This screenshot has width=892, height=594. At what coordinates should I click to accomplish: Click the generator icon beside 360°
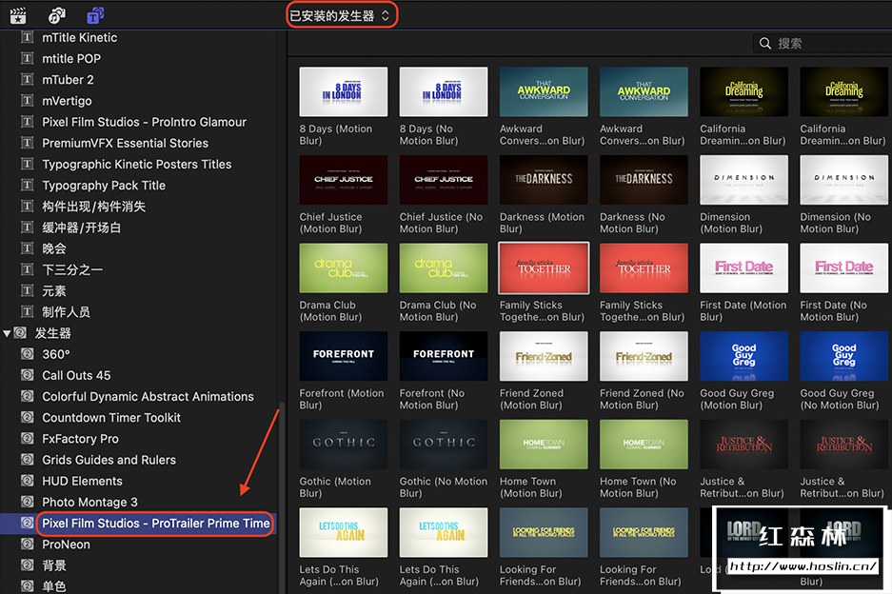[x=27, y=354]
